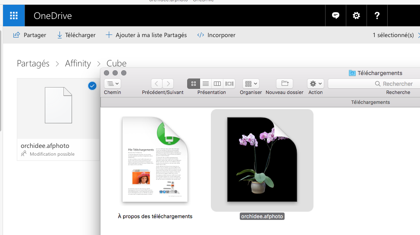The height and width of the screenshot is (235, 420).
Task: Switch Finder to icon view
Action: (193, 84)
